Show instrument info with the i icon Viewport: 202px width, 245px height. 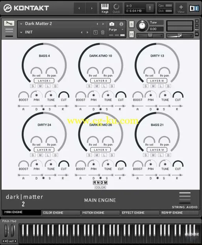tap(121, 24)
